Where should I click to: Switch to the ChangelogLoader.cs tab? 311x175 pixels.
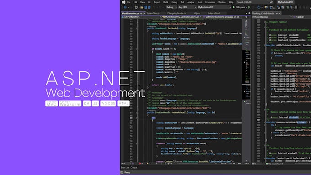coord(177,13)
